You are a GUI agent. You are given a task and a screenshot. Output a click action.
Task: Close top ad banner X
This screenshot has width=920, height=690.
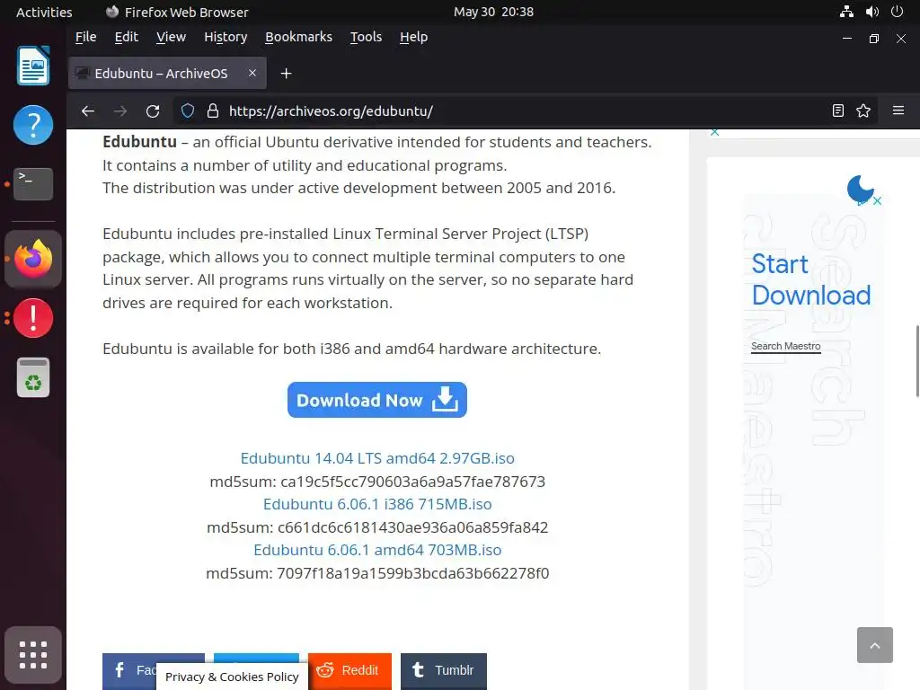pos(714,133)
